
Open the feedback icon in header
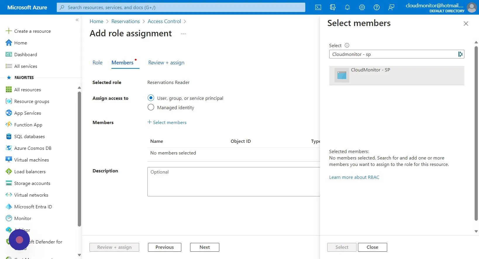(391, 7)
